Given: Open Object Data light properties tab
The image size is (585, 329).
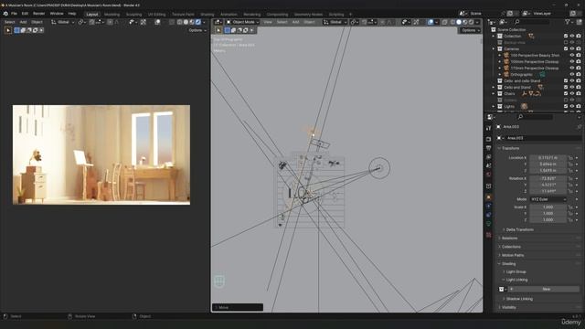Looking at the screenshot, I should coord(489,224).
